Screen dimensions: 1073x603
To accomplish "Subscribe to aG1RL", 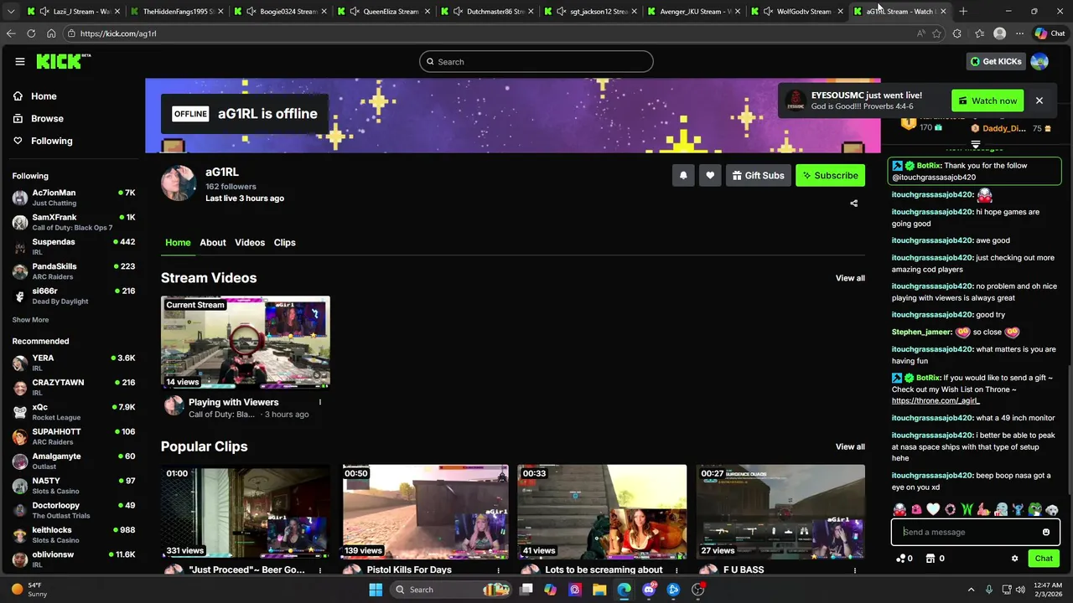I will pyautogui.click(x=830, y=175).
